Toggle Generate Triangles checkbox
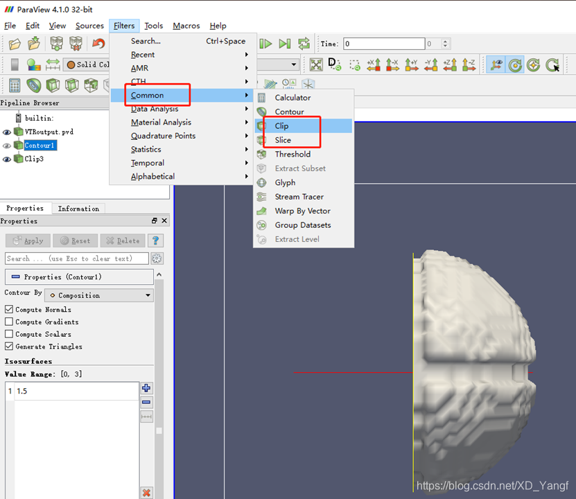Screen dimensions: 576x499 pos(9,347)
